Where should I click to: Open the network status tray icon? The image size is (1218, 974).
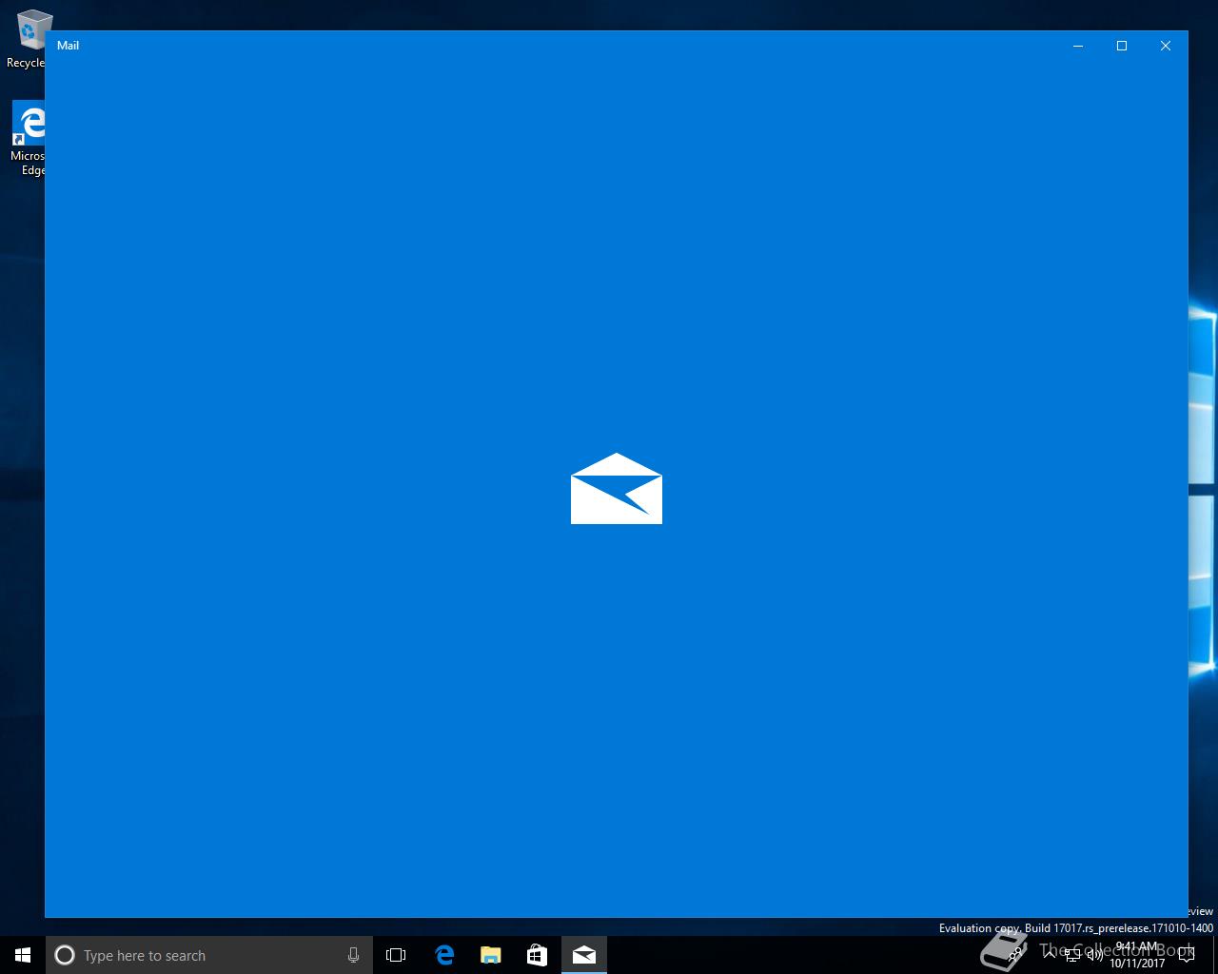click(1072, 955)
